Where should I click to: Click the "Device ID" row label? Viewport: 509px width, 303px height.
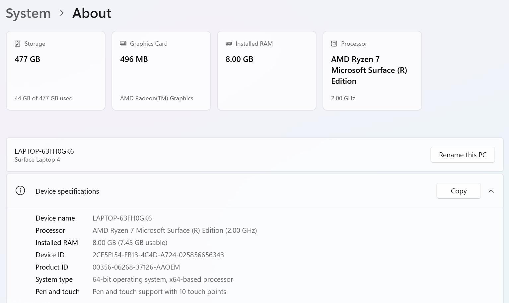click(50, 255)
